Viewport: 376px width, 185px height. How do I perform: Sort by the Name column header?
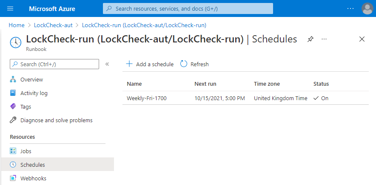(x=134, y=84)
